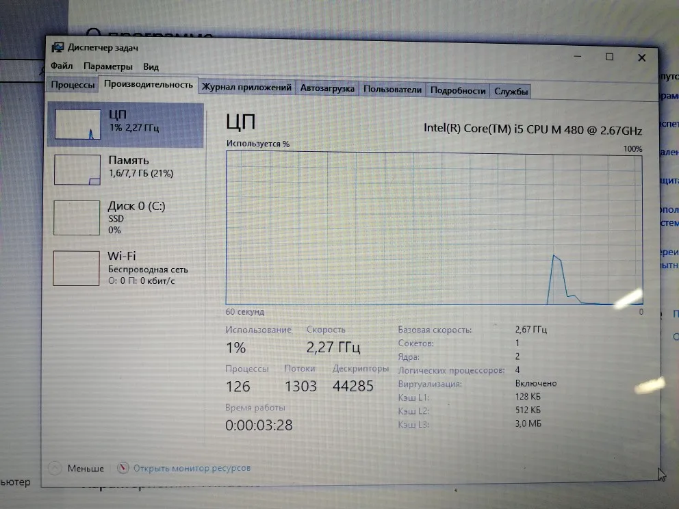Open Открыть монитор ресурсов link
The width and height of the screenshot is (679, 509).
tap(192, 468)
